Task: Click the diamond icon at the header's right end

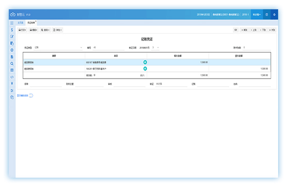Action: 274,14
